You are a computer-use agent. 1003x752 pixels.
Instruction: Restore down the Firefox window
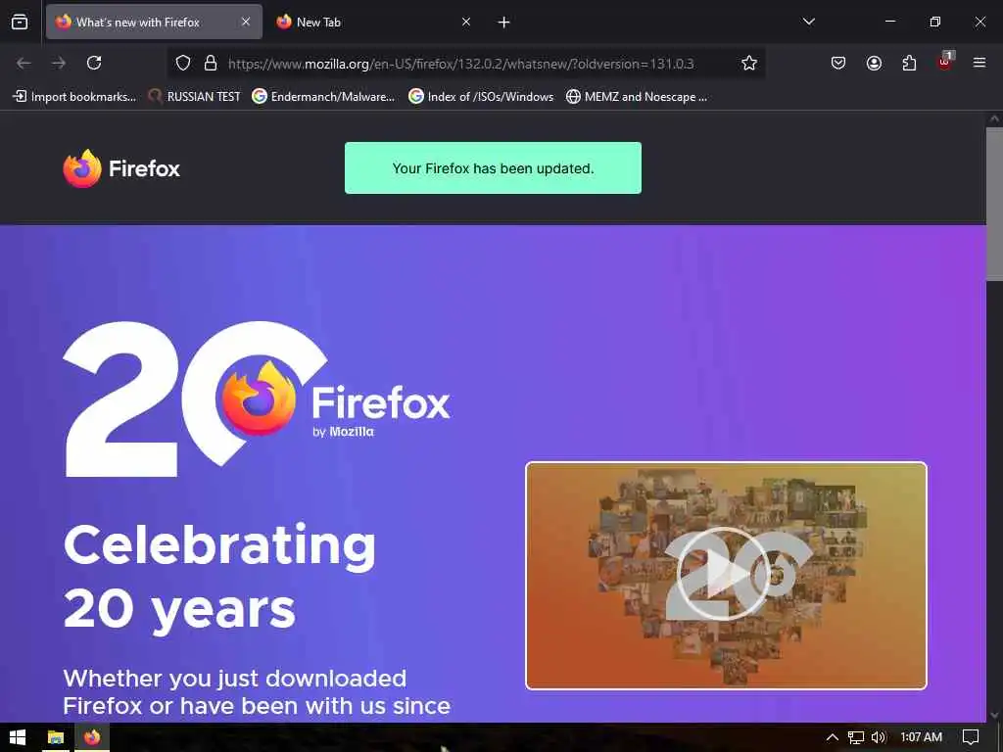click(935, 22)
